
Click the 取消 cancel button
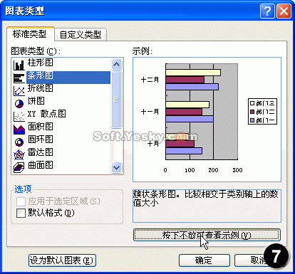259,260
